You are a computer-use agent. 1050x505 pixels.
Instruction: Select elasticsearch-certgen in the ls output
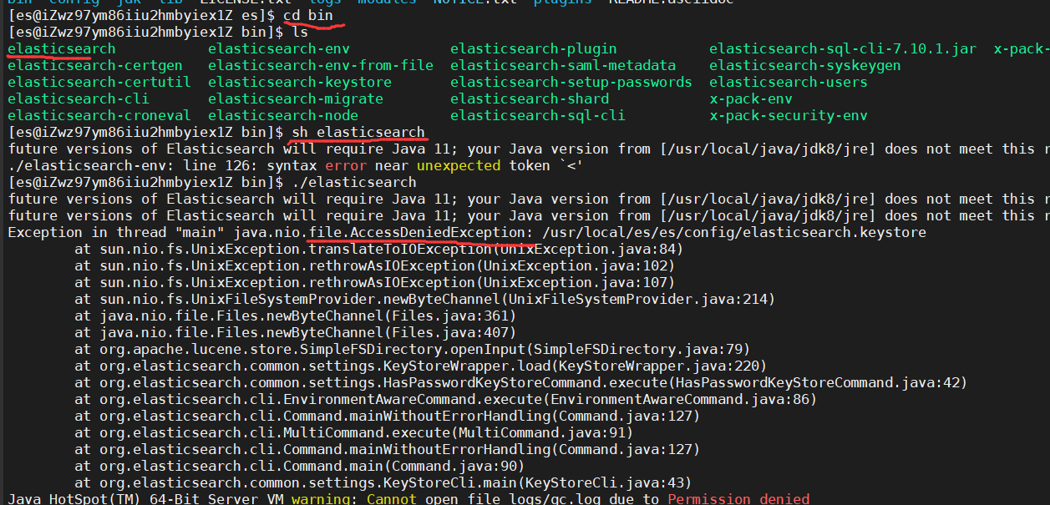[x=95, y=65]
